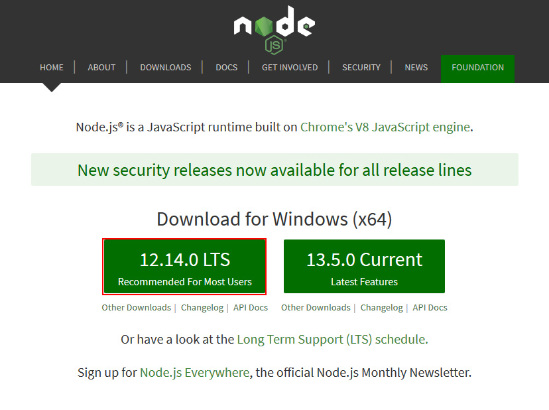Open the Long Term Support schedule link
This screenshot has width=549, height=410.
tap(331, 340)
